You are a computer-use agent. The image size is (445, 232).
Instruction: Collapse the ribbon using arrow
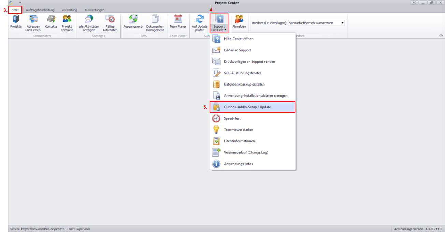(x=441, y=35)
